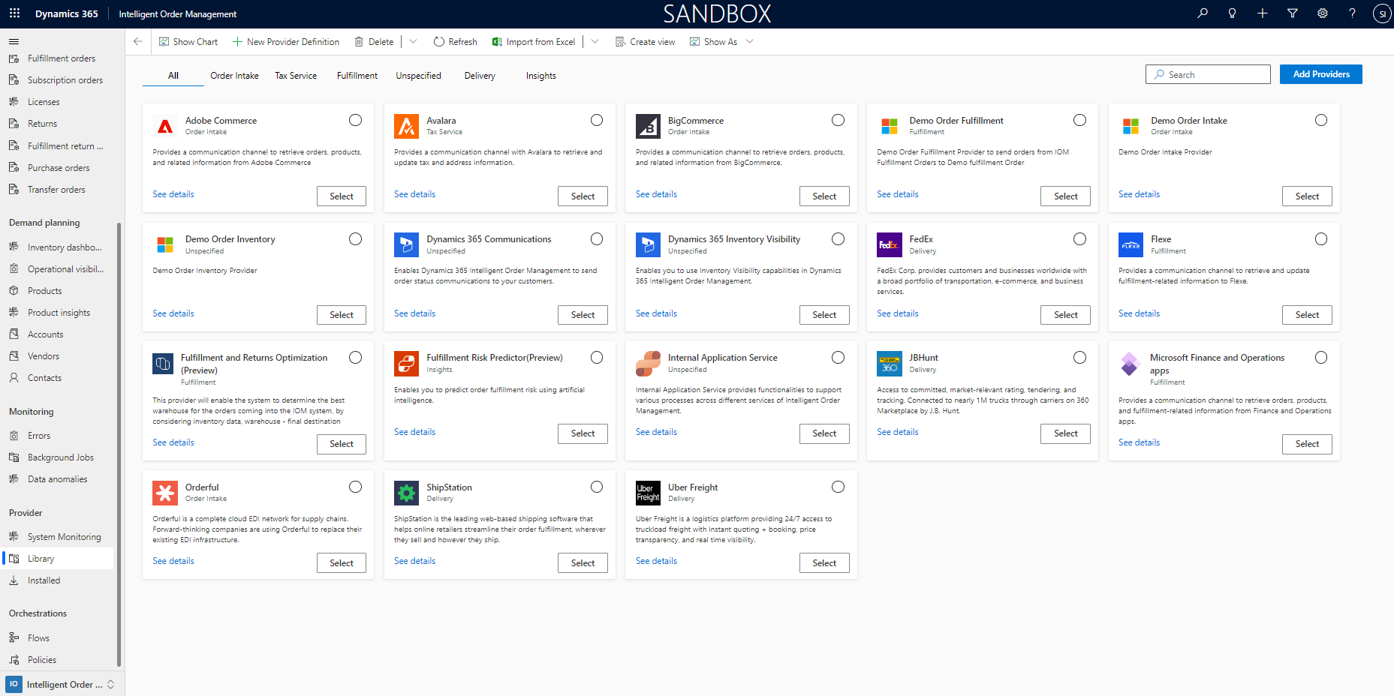The width and height of the screenshot is (1394, 696).
Task: View Installed providers
Action: coord(46,580)
